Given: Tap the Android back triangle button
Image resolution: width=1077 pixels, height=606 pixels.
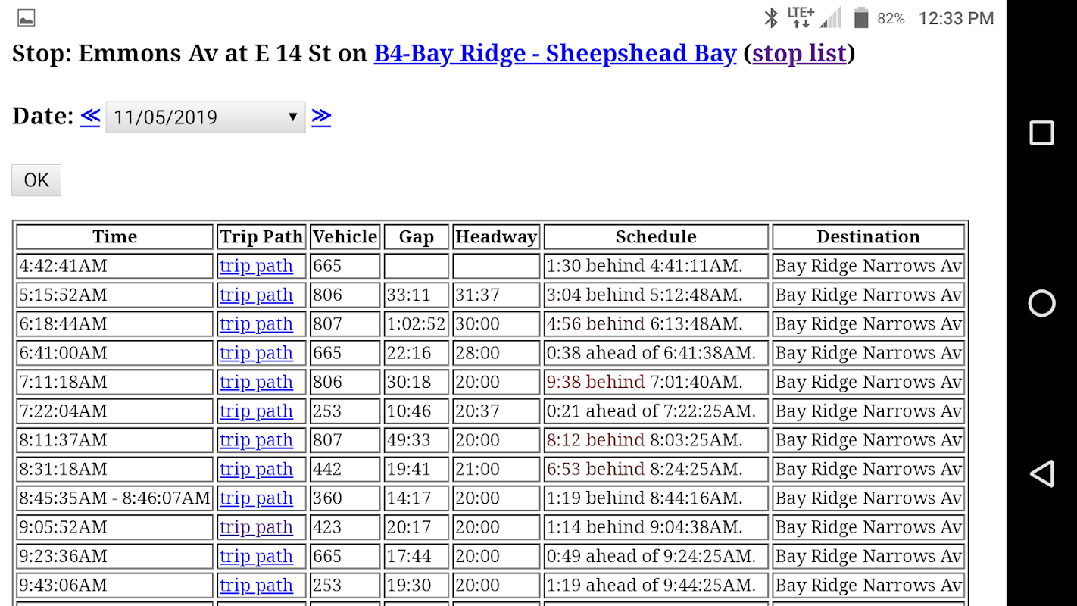Looking at the screenshot, I should click(1041, 473).
